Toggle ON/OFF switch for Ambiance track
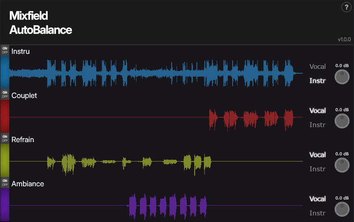The height and width of the screenshot is (222, 354). point(5,182)
